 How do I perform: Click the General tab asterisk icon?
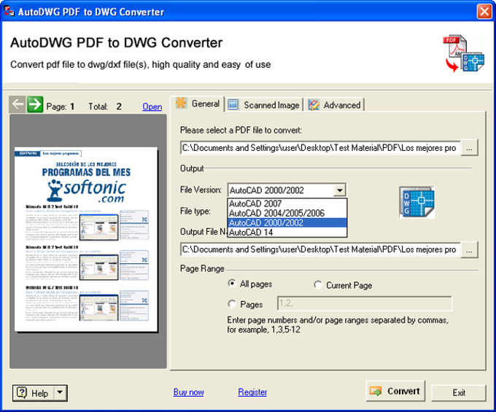[x=181, y=103]
